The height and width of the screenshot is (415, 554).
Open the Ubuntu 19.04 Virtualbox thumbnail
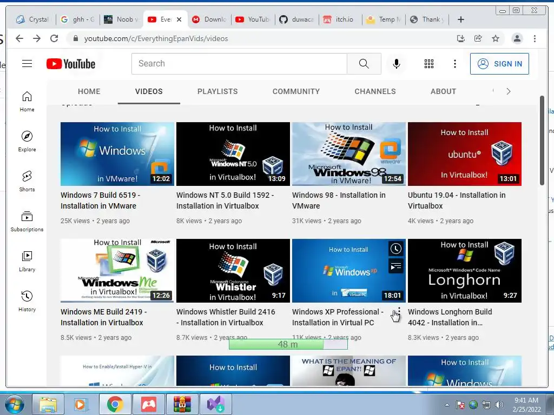point(465,154)
